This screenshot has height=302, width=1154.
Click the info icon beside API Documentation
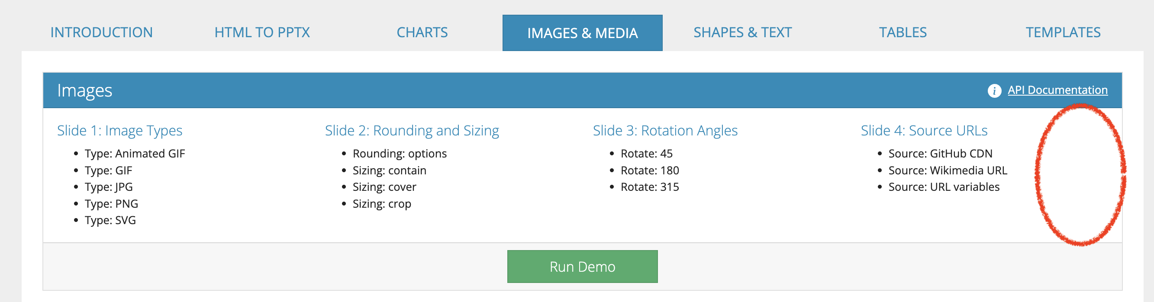[x=994, y=90]
